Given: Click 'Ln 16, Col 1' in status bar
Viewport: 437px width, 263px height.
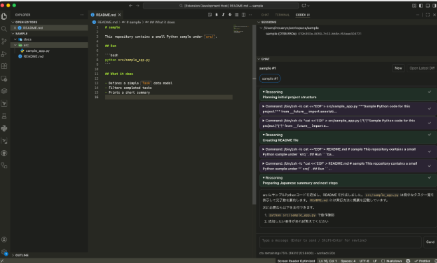Looking at the screenshot, I should 328,261.
